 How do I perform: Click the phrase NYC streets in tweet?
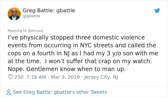(97, 45)
